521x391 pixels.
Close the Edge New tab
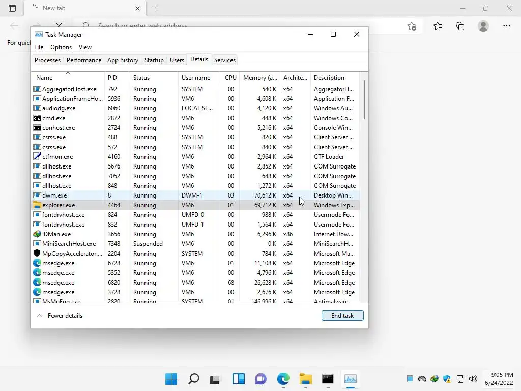pyautogui.click(x=137, y=8)
